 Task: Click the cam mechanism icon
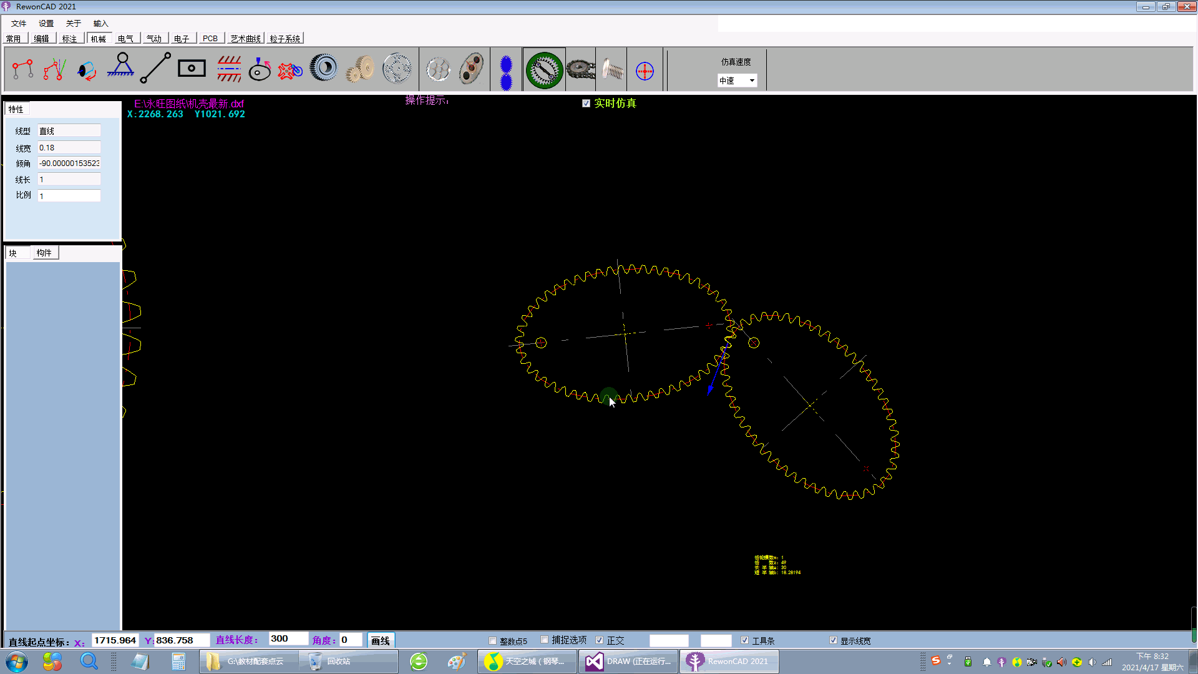pos(260,69)
